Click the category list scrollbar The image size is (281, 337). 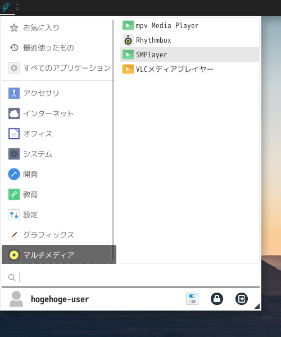pos(113,140)
